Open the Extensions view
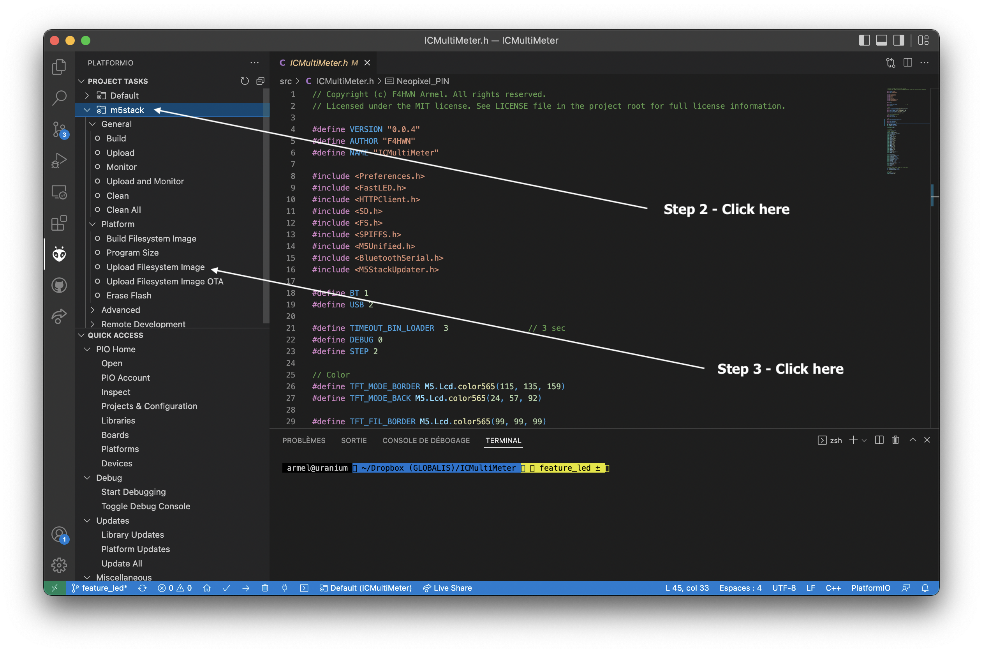983x653 pixels. (59, 223)
